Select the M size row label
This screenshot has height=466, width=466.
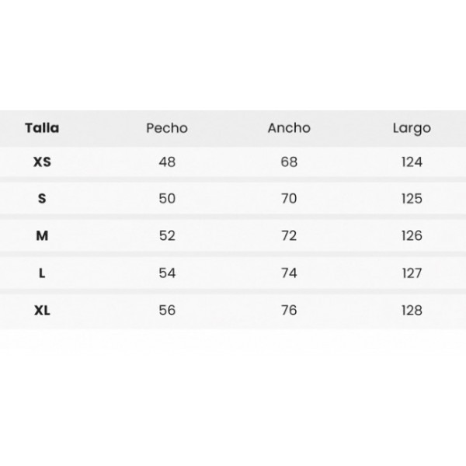click(x=42, y=235)
